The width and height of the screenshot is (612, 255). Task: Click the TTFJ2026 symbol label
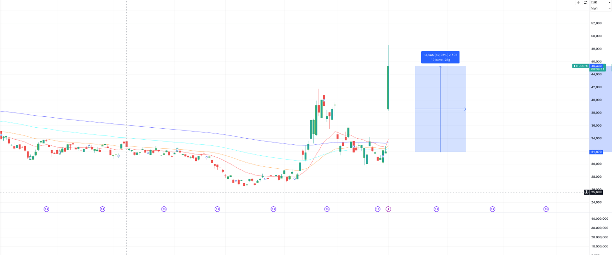click(x=581, y=66)
